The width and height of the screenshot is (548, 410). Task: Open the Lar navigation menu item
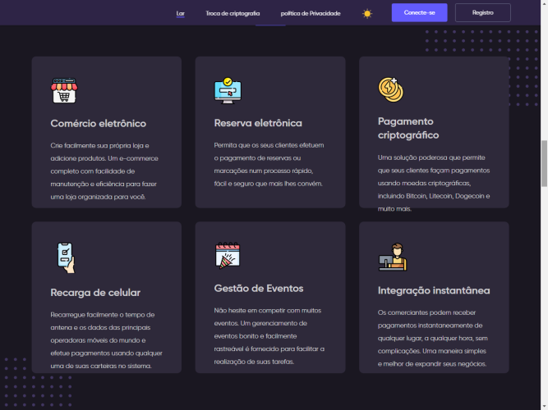tap(181, 13)
